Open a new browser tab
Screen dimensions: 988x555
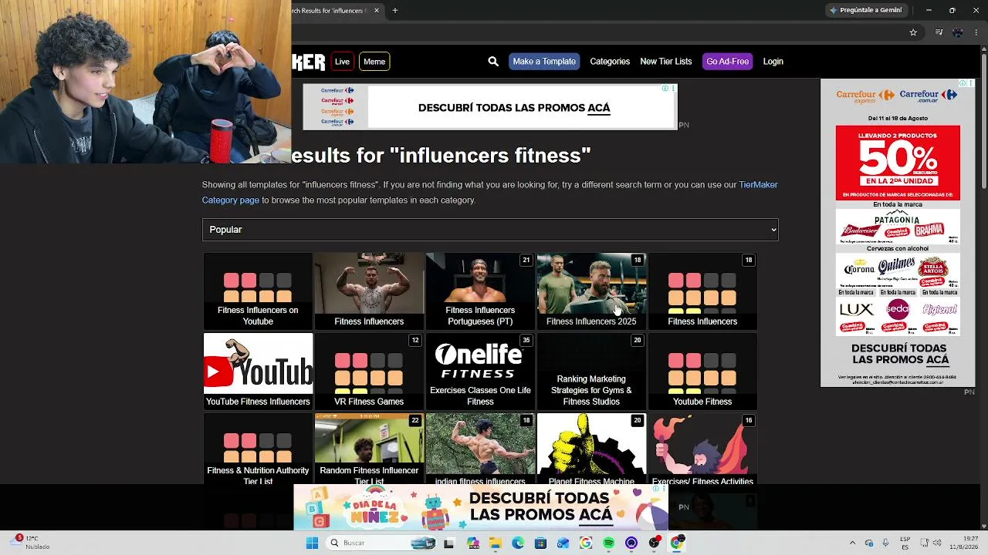pos(395,11)
